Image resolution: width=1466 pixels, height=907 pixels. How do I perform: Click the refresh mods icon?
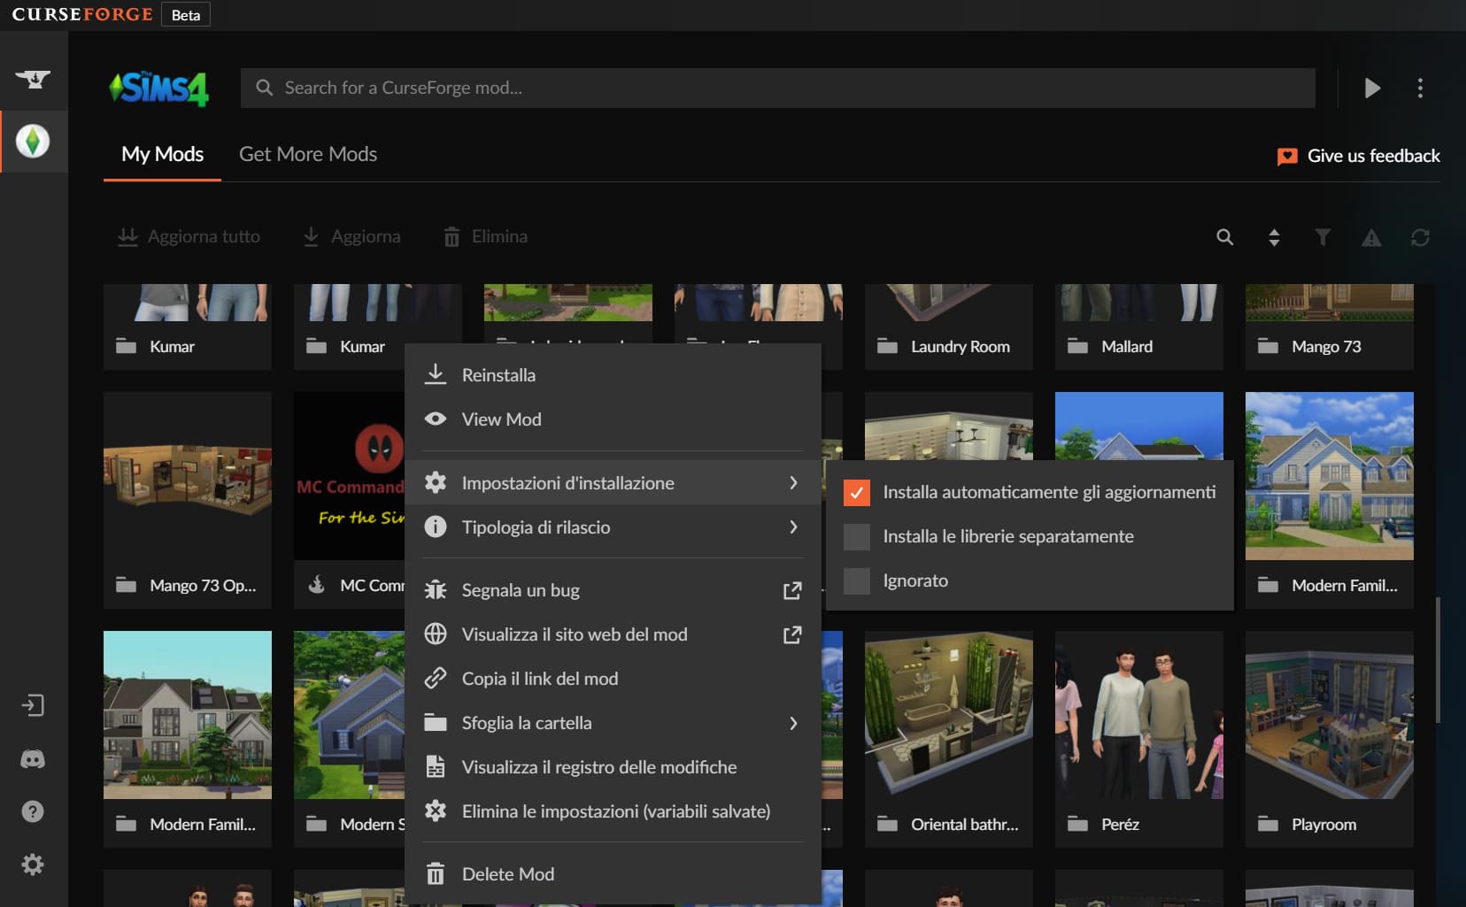point(1420,237)
